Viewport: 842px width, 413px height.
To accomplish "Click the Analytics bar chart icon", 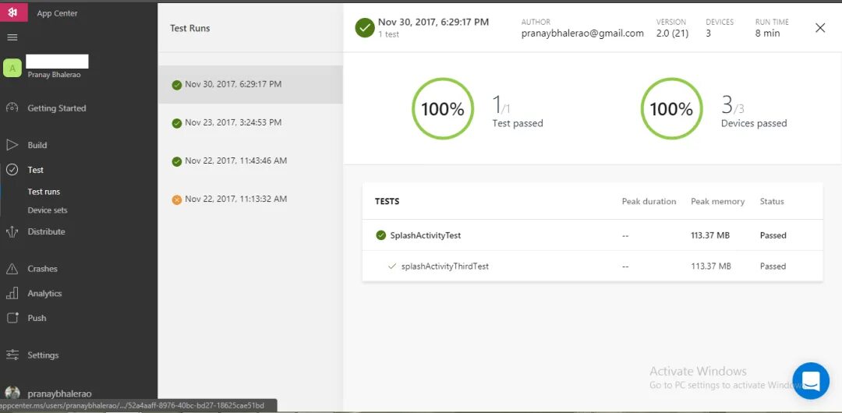I will tap(12, 293).
